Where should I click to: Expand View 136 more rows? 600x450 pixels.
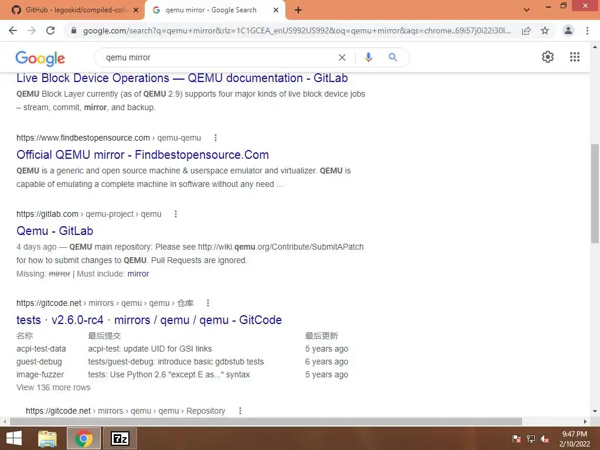click(53, 387)
